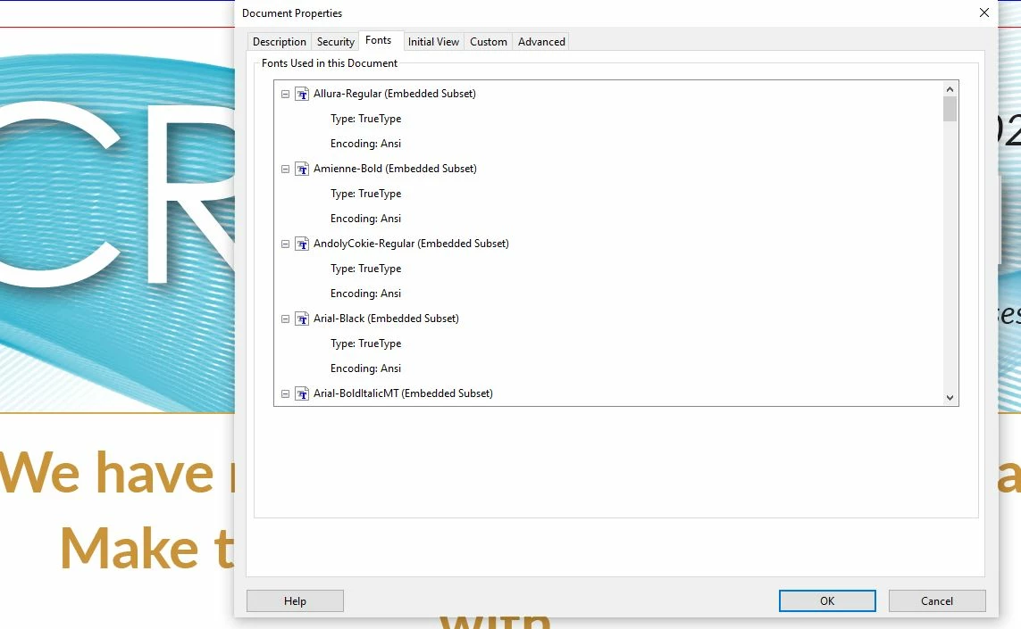Open Help for Document Properties

pos(295,601)
